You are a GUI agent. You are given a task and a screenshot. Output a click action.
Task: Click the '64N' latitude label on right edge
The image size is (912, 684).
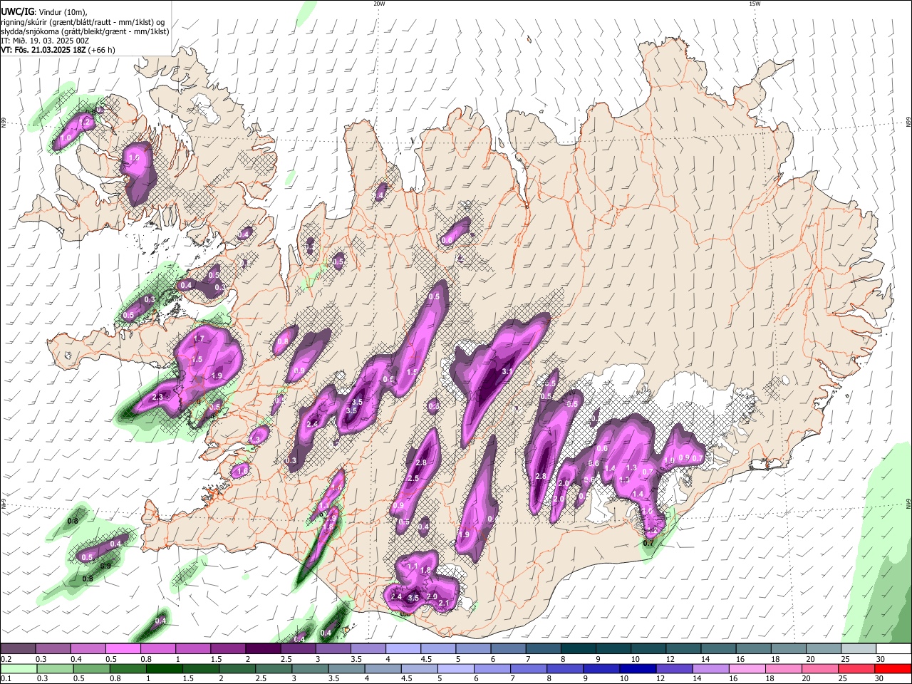click(x=908, y=502)
